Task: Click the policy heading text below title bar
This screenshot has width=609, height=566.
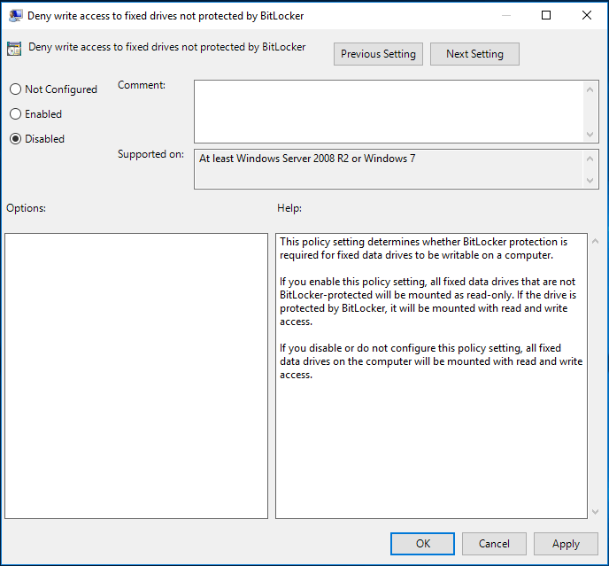Action: click(167, 47)
